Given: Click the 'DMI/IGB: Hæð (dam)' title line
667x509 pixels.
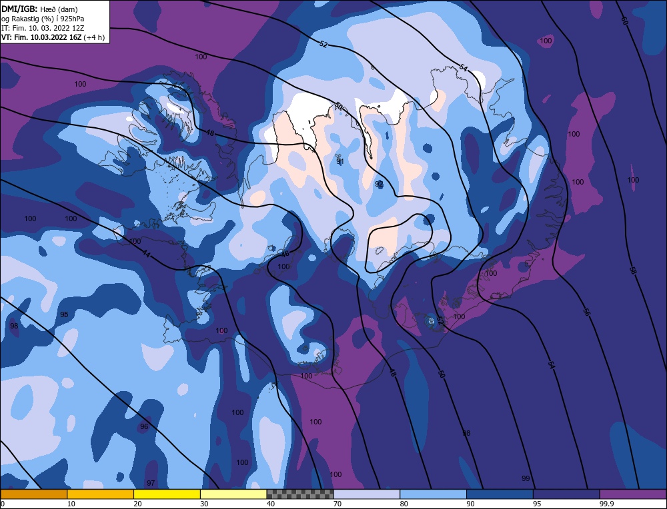Looking at the screenshot, I should click(x=39, y=9).
